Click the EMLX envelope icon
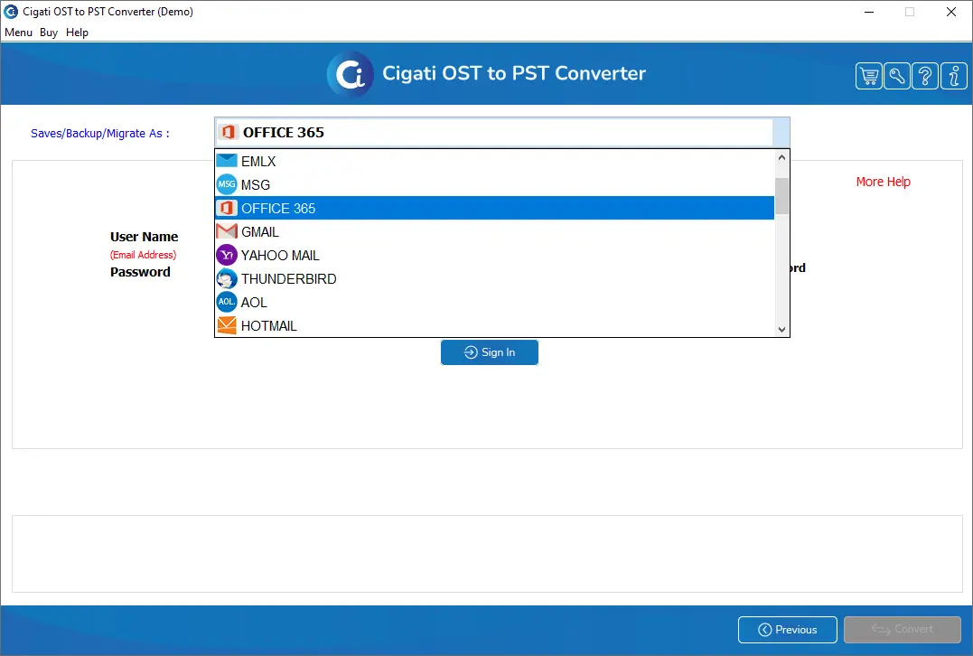 click(227, 161)
